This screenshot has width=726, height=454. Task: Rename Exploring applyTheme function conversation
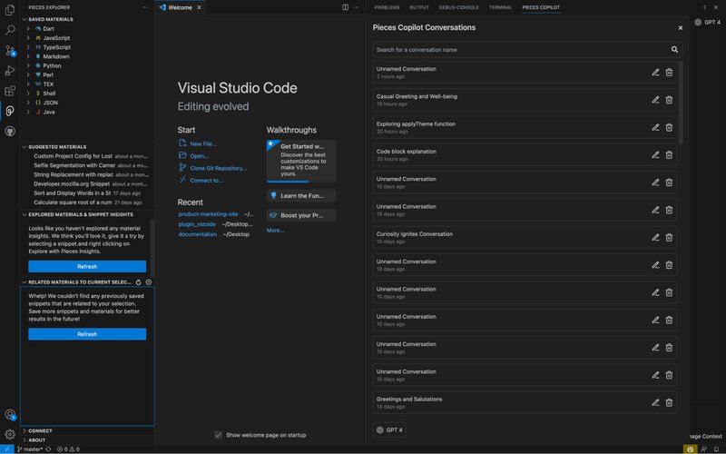click(655, 127)
